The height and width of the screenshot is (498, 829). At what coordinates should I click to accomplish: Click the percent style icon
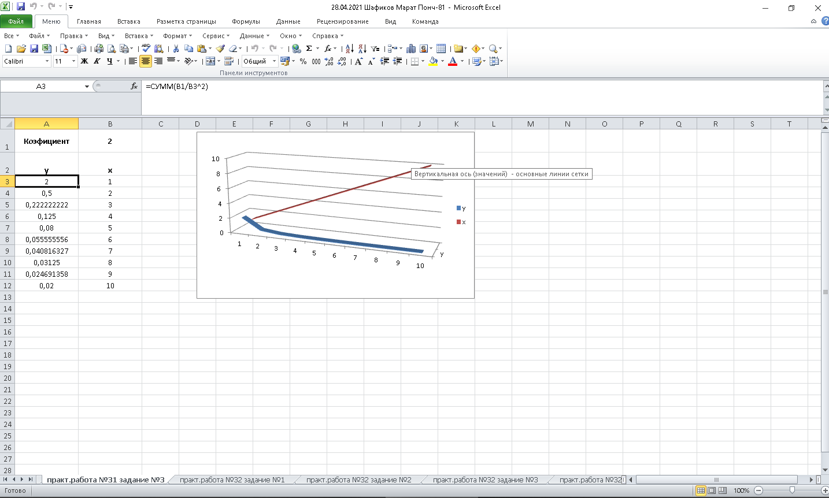tap(304, 61)
